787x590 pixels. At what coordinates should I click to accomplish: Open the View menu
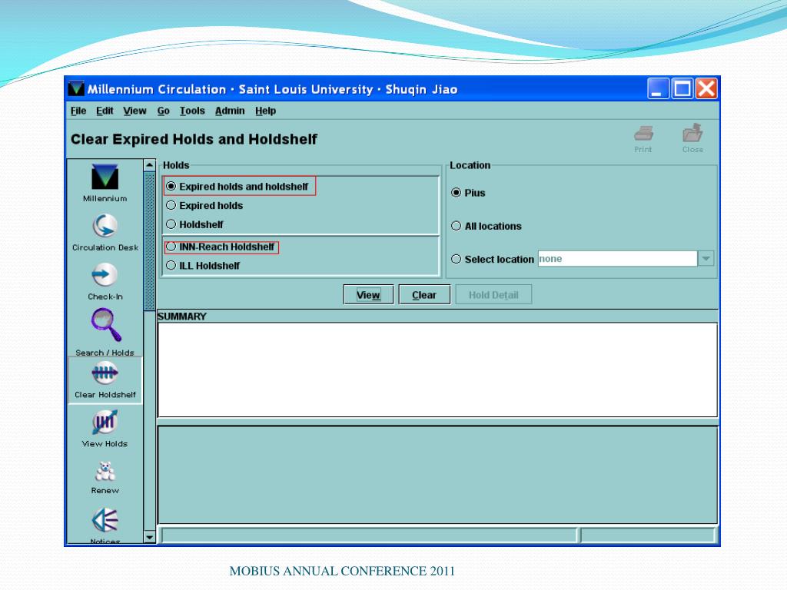tap(134, 111)
